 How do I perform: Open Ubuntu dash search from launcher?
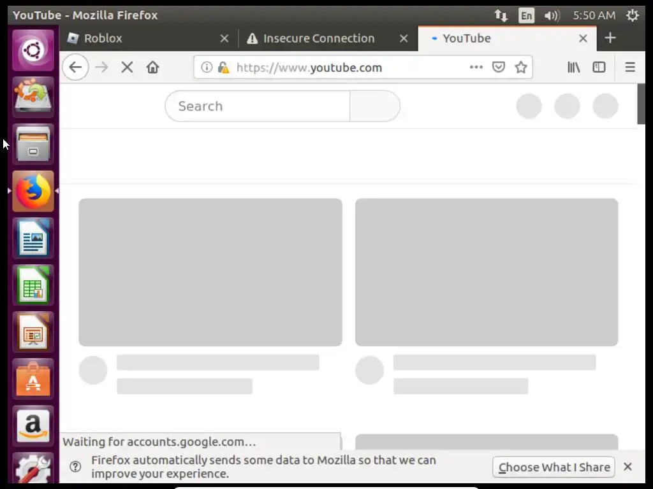[x=33, y=50]
